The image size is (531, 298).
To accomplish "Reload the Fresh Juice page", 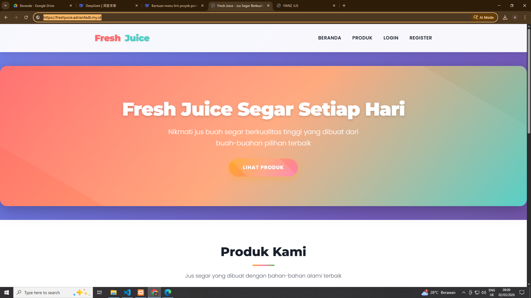I will tap(26, 17).
